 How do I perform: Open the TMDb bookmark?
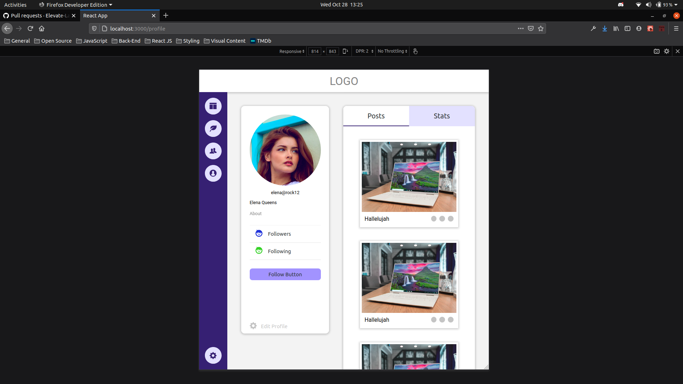click(261, 41)
